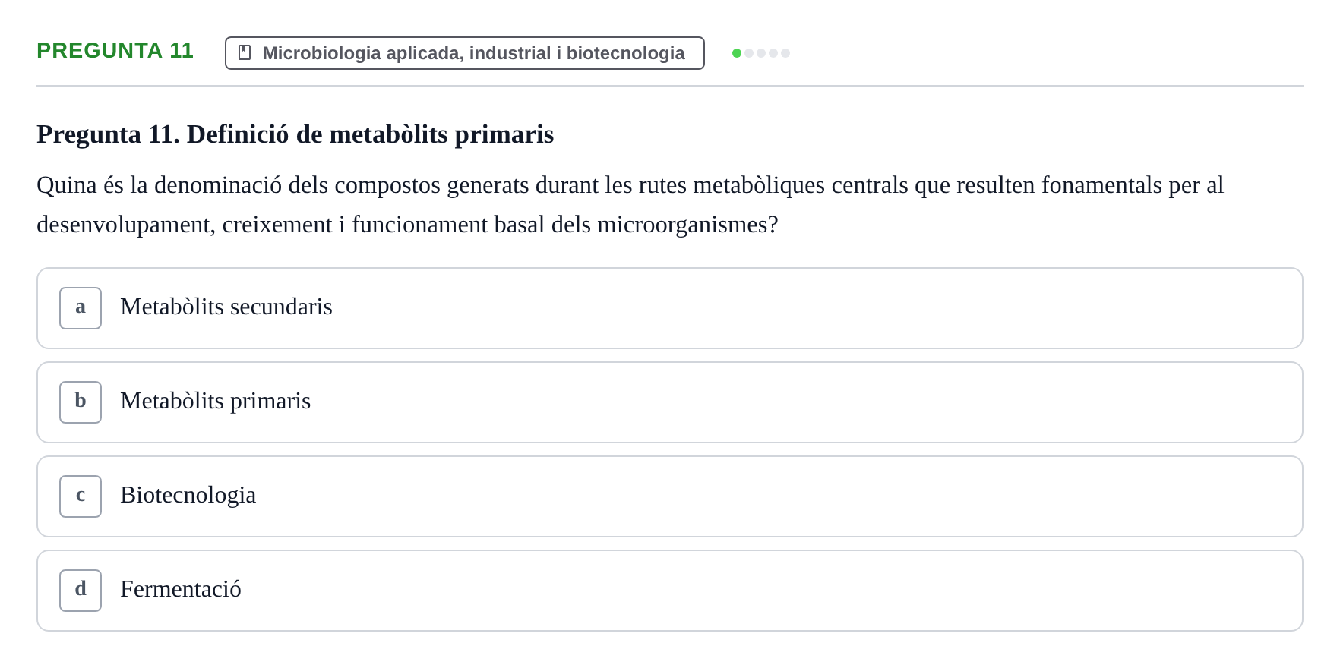The width and height of the screenshot is (1340, 668).
Task: Click the question title Definició de metabòlits primaris
Action: (371, 134)
